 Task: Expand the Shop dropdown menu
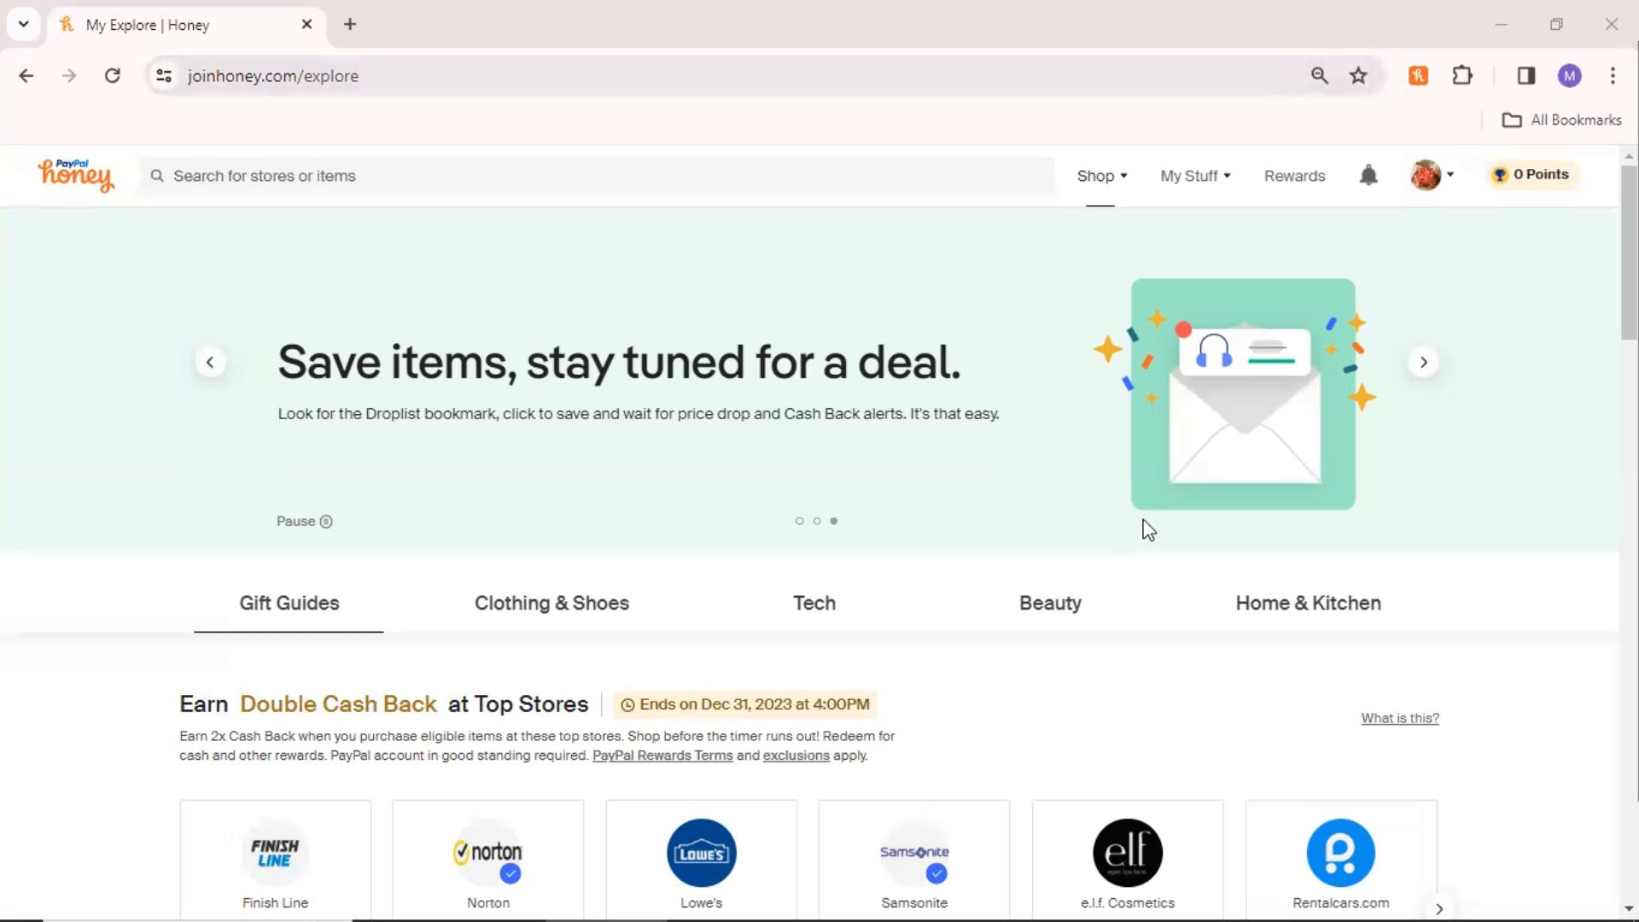click(1101, 176)
